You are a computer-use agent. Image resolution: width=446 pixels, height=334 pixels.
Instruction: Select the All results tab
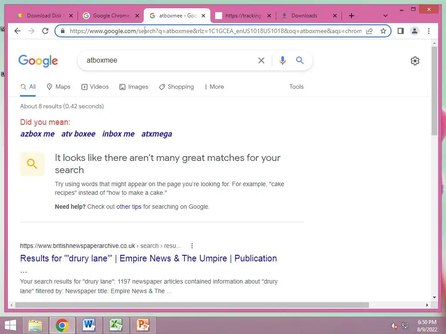(28, 87)
